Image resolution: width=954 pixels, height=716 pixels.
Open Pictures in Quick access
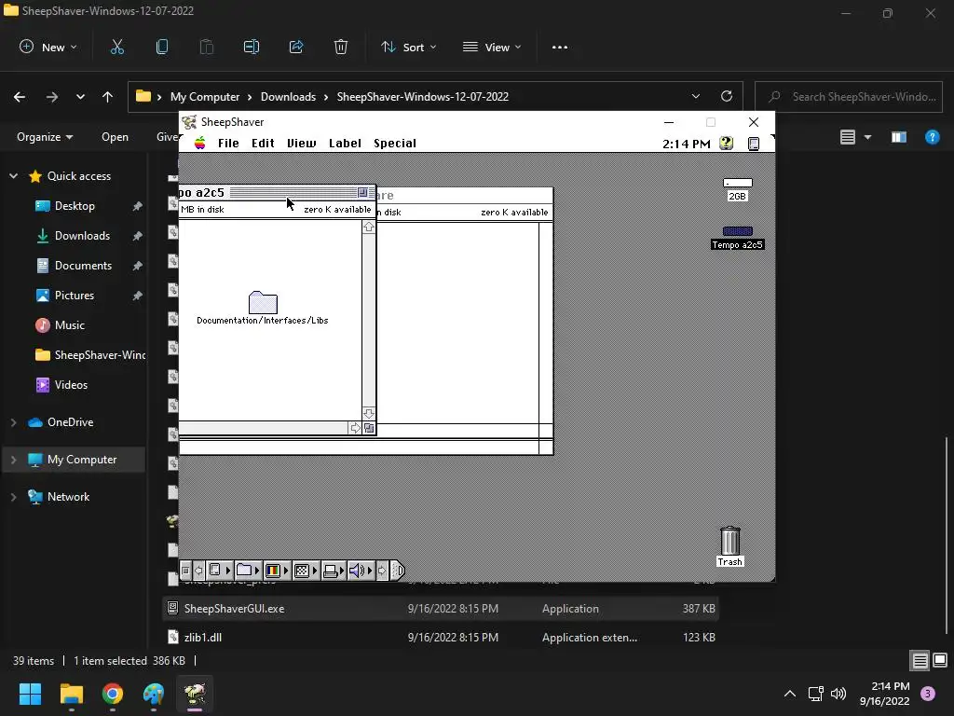tap(75, 296)
